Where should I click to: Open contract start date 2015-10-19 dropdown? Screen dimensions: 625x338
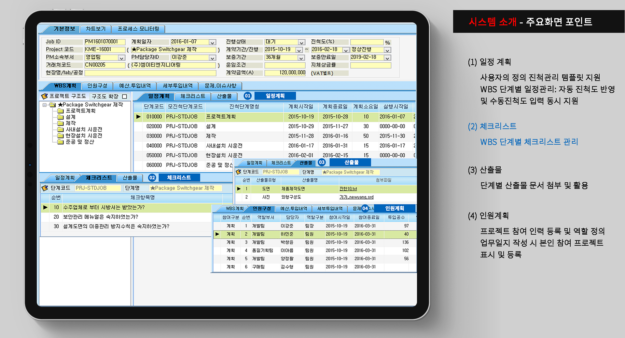click(x=299, y=50)
